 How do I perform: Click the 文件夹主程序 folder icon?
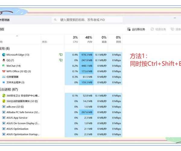pyautogui.click(x=4, y=82)
